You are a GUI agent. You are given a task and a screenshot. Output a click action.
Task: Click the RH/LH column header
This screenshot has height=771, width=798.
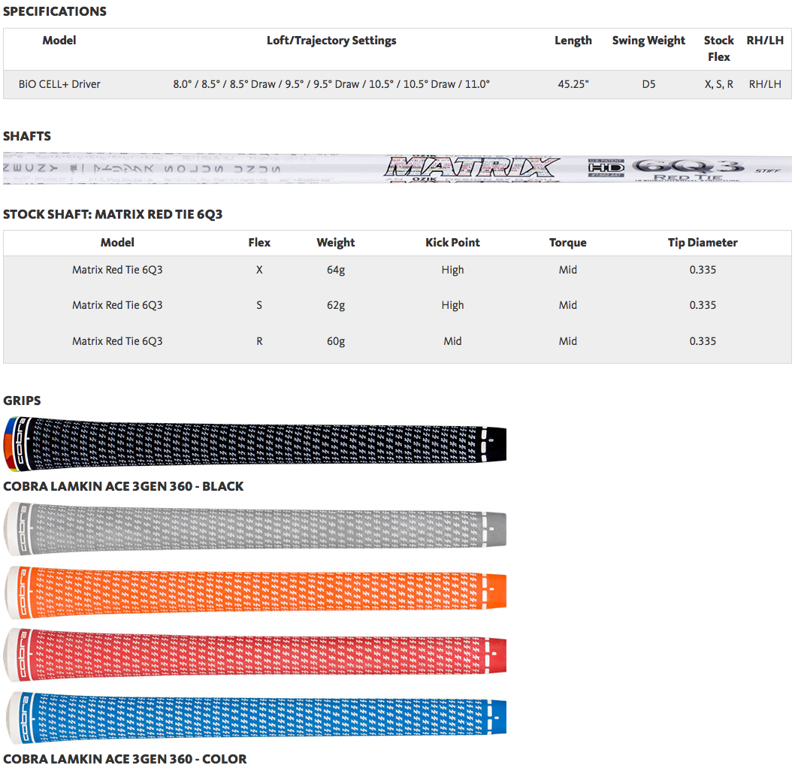point(765,41)
